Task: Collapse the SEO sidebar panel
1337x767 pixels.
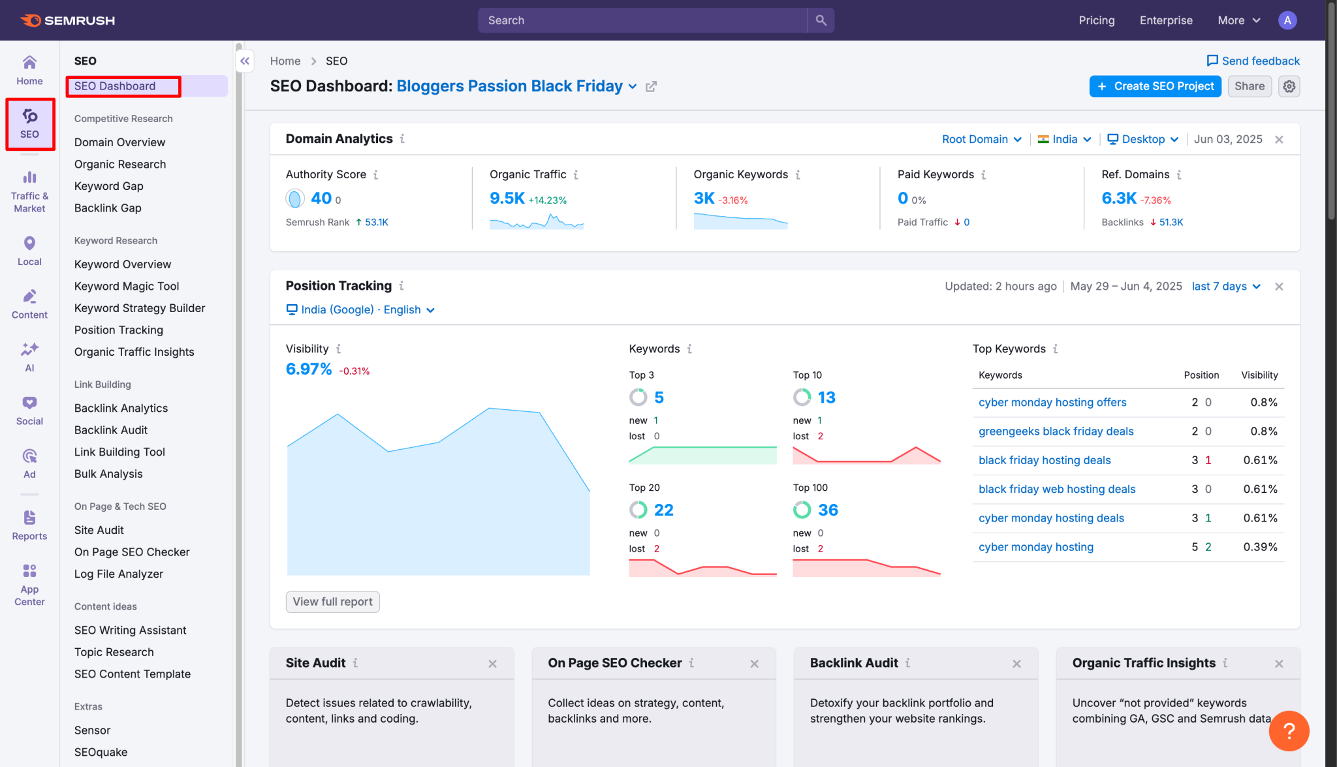Action: coord(245,61)
